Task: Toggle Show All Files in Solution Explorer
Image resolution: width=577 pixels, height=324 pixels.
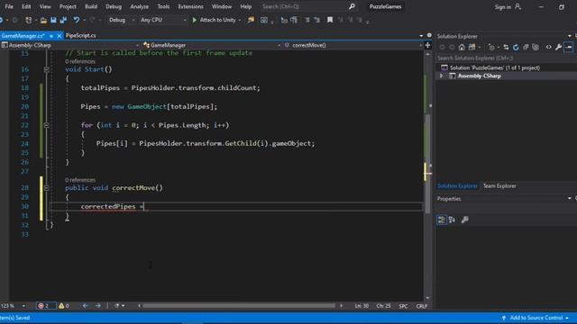Action: (536, 48)
